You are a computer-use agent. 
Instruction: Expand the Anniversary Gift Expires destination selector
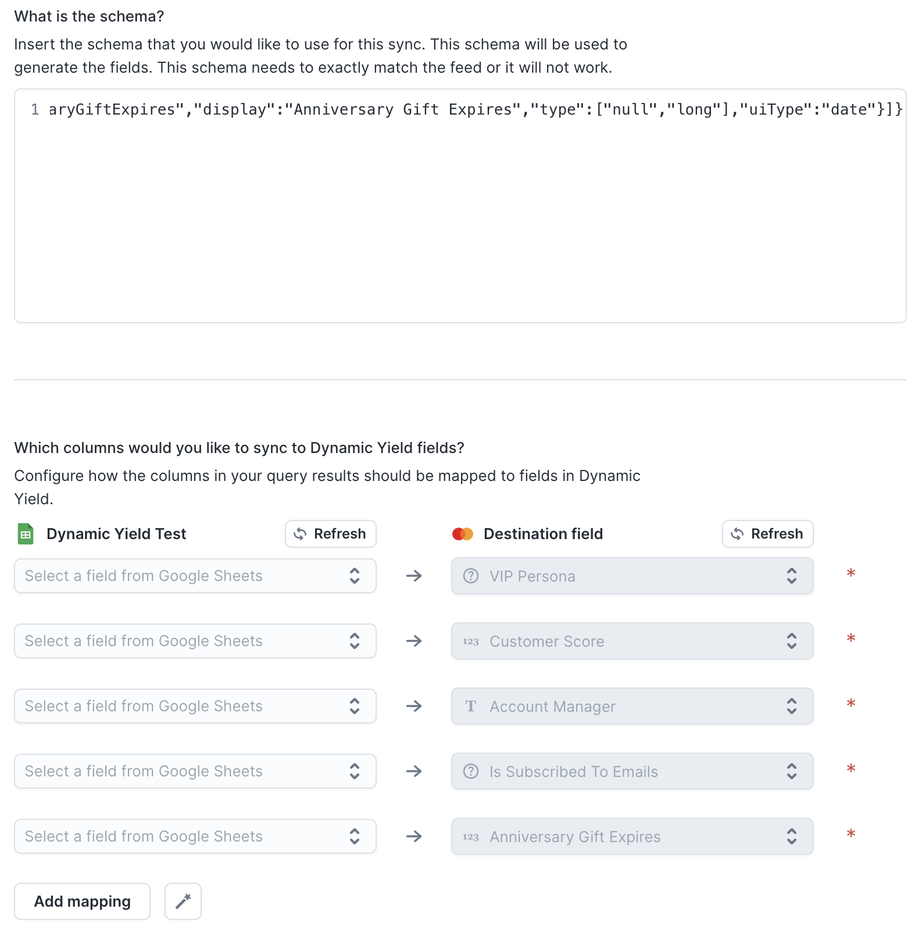click(x=632, y=836)
